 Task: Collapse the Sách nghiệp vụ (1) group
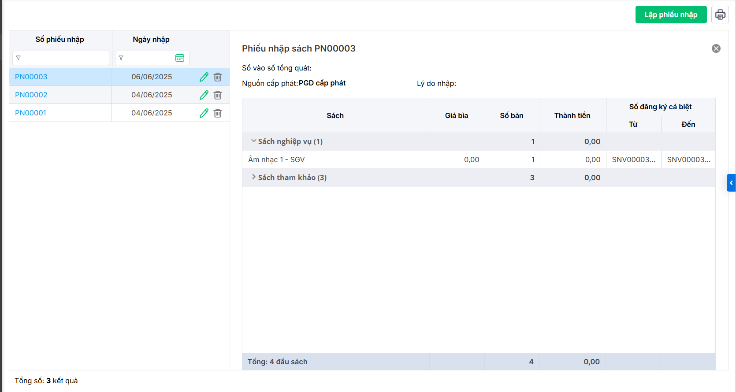(253, 141)
